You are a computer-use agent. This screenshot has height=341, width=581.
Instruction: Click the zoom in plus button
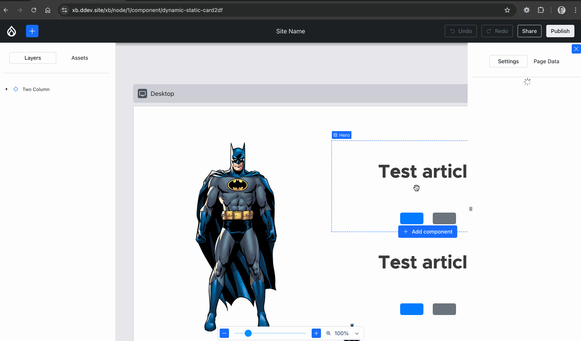316,333
